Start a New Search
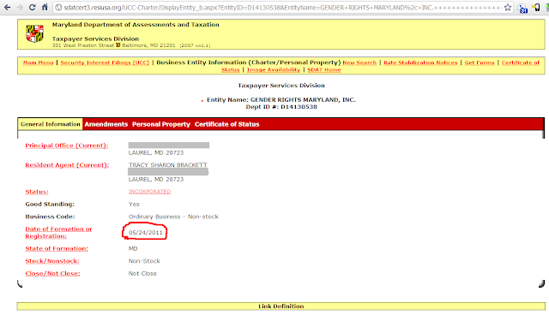 [359, 62]
